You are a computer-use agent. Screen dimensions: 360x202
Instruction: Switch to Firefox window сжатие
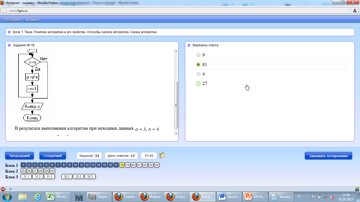pos(125,196)
